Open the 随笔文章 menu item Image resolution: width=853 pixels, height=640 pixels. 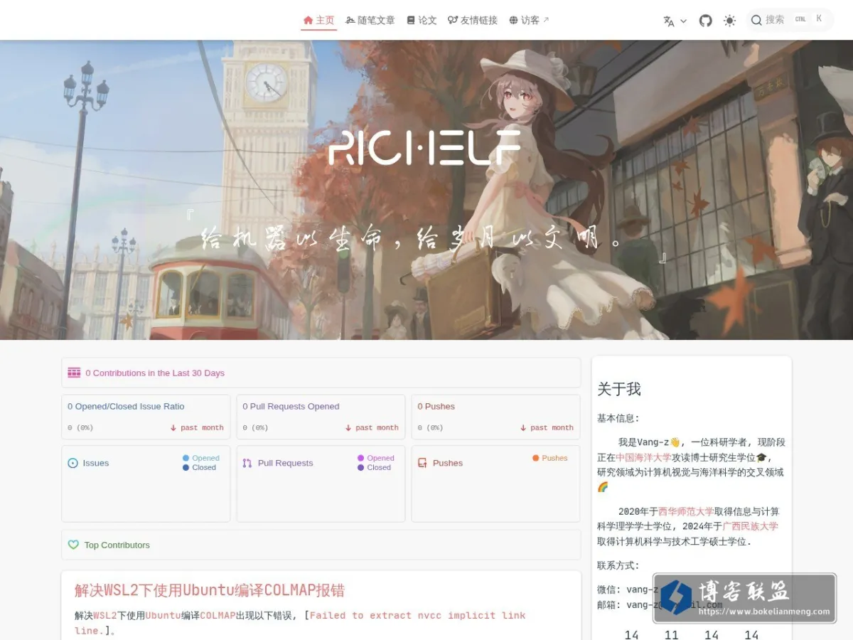click(x=370, y=21)
